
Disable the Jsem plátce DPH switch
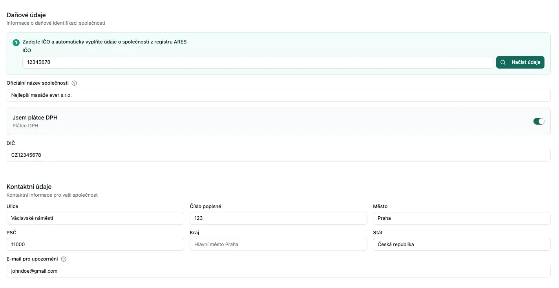pyautogui.click(x=539, y=121)
